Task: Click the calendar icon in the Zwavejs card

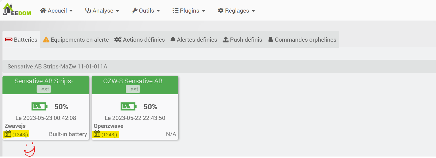Action: [x=8, y=134]
